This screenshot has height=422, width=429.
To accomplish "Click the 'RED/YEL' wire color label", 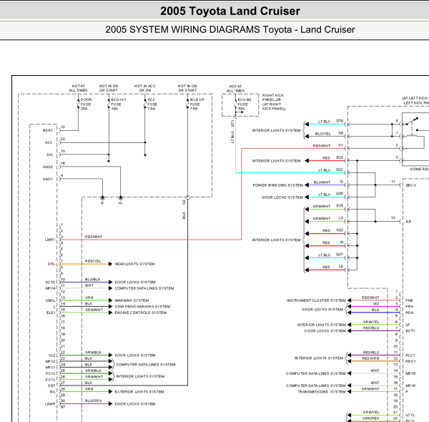I will (x=93, y=261).
